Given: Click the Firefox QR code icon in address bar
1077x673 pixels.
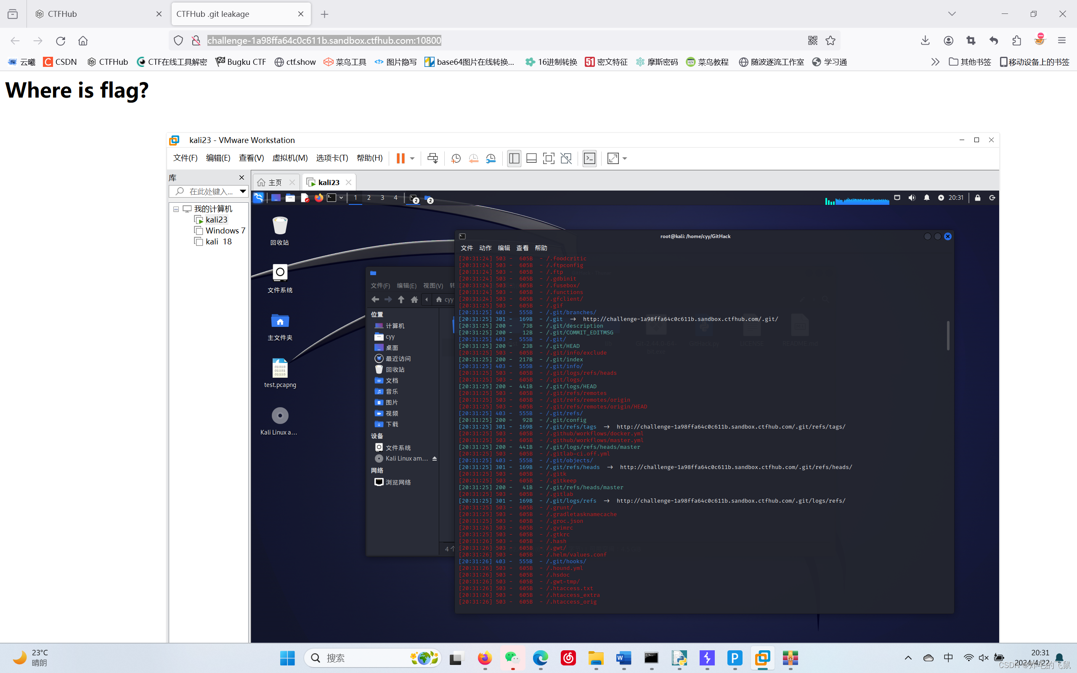Looking at the screenshot, I should coord(813,40).
